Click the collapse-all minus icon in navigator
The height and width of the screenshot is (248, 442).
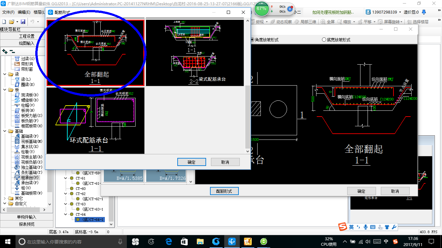tap(12, 51)
